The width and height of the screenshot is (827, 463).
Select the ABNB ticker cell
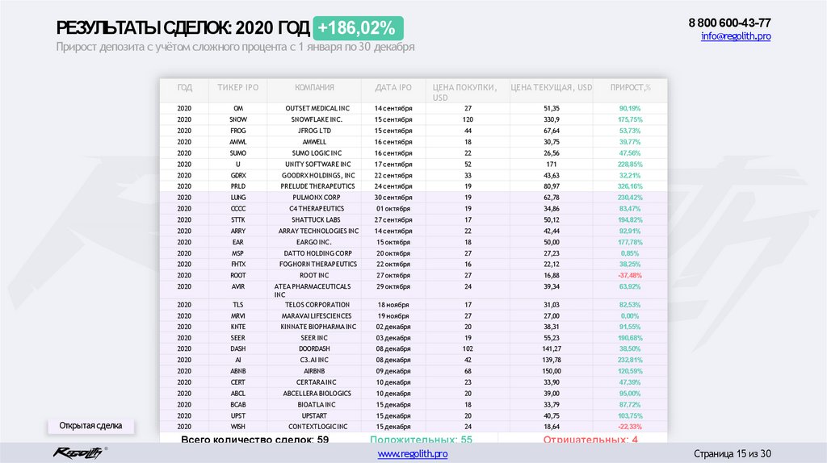click(238, 371)
